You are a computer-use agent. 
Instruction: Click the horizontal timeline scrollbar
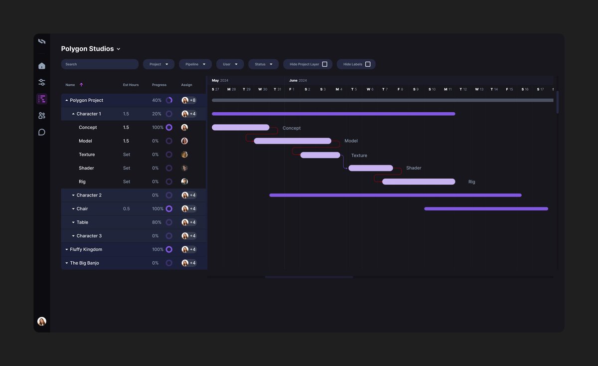coord(309,277)
